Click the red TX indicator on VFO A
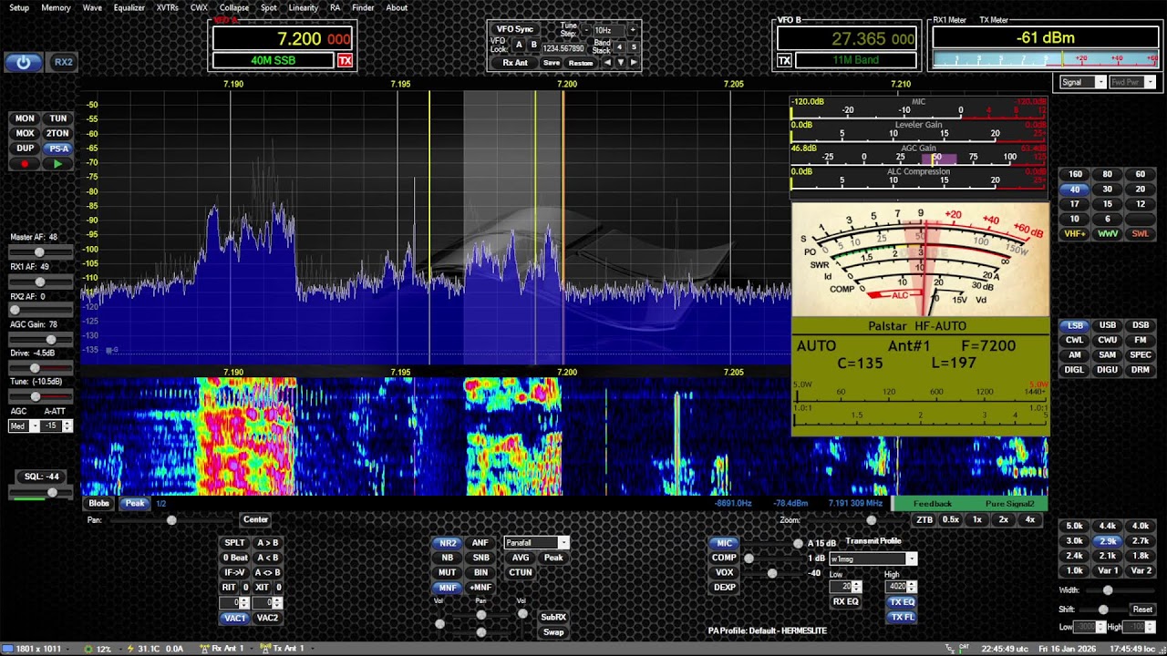Image resolution: width=1167 pixels, height=656 pixels. tap(345, 60)
